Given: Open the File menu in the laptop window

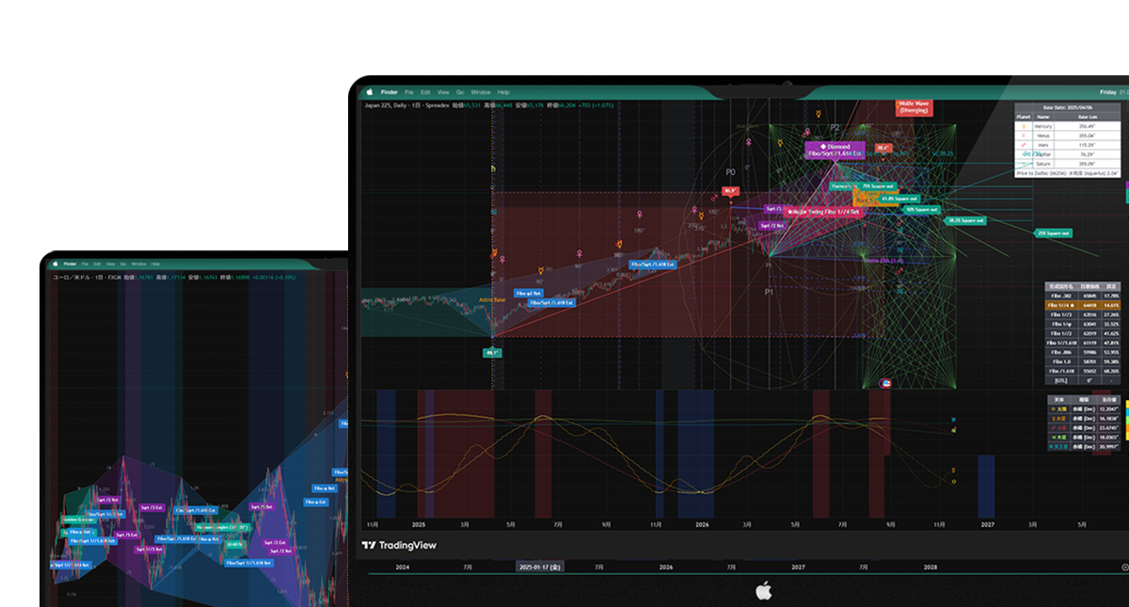Looking at the screenshot, I should [x=409, y=92].
